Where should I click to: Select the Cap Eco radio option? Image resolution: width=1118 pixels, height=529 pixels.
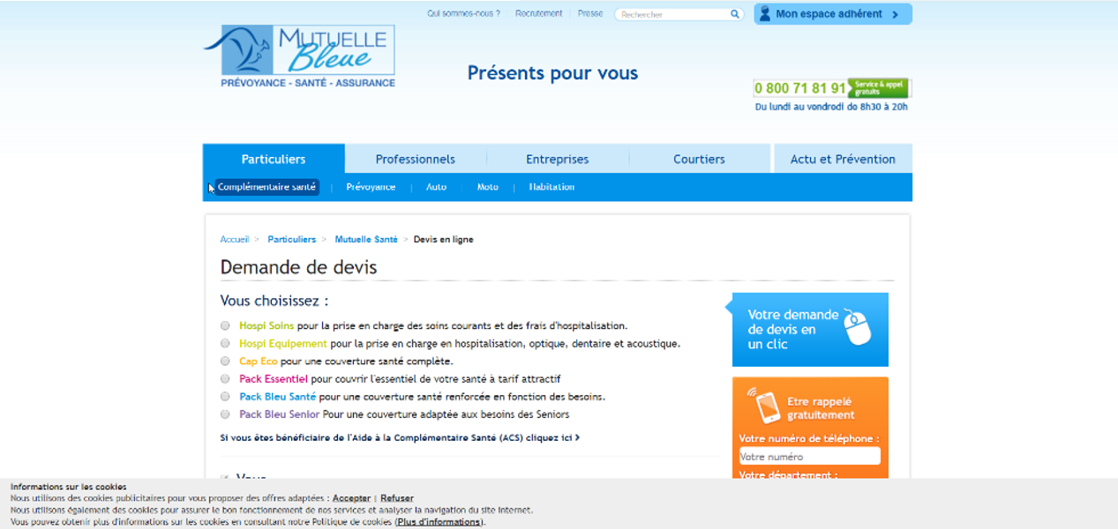[x=225, y=361]
